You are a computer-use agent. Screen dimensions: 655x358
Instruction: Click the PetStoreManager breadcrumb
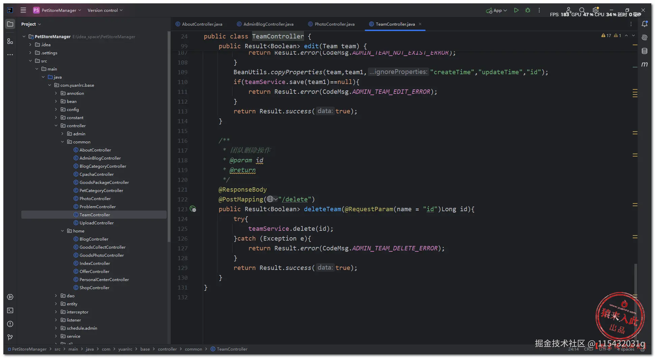pyautogui.click(x=27, y=349)
